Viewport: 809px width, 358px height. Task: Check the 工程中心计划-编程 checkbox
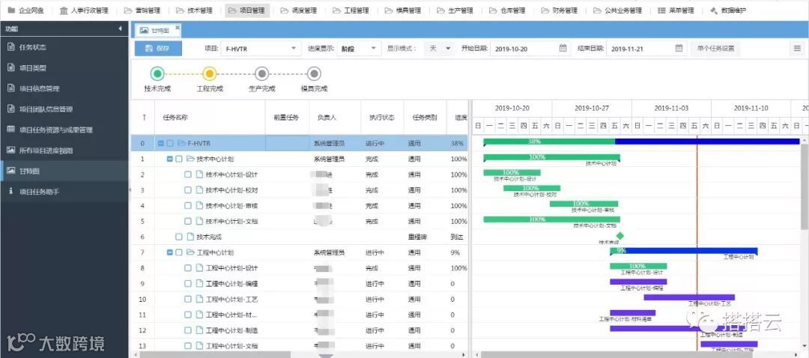click(x=188, y=283)
